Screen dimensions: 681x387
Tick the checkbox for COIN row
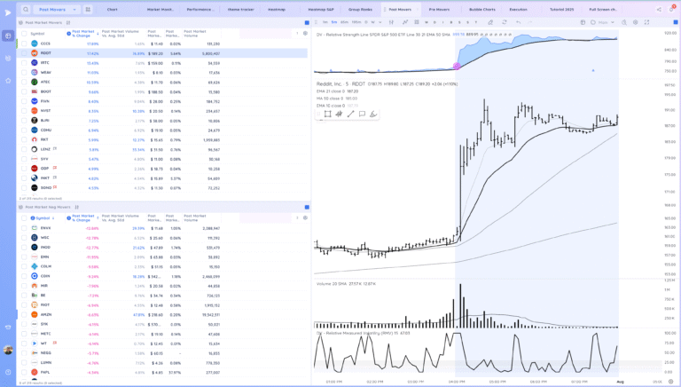pyautogui.click(x=24, y=276)
